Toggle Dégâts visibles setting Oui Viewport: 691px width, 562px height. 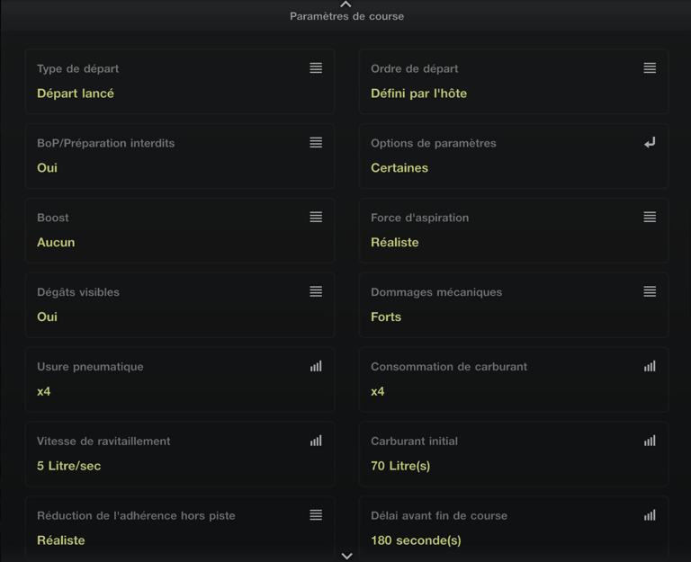pos(48,317)
